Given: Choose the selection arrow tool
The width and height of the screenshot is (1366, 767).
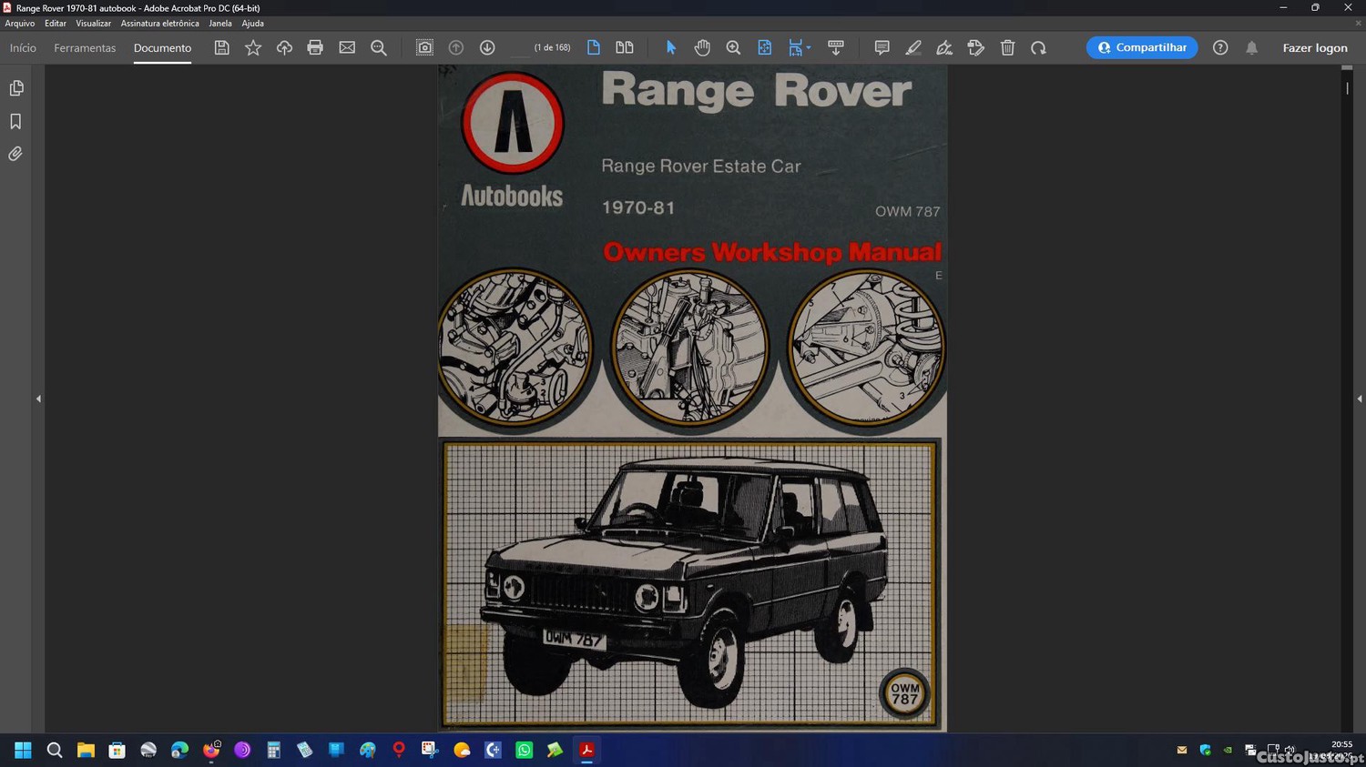Looking at the screenshot, I should [671, 47].
